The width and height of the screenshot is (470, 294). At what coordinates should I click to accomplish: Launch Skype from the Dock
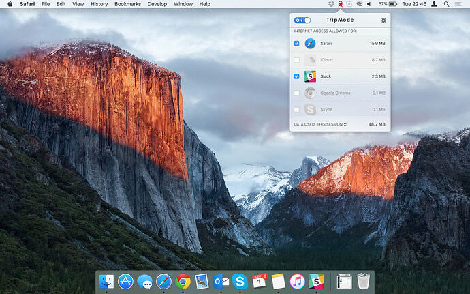[240, 280]
